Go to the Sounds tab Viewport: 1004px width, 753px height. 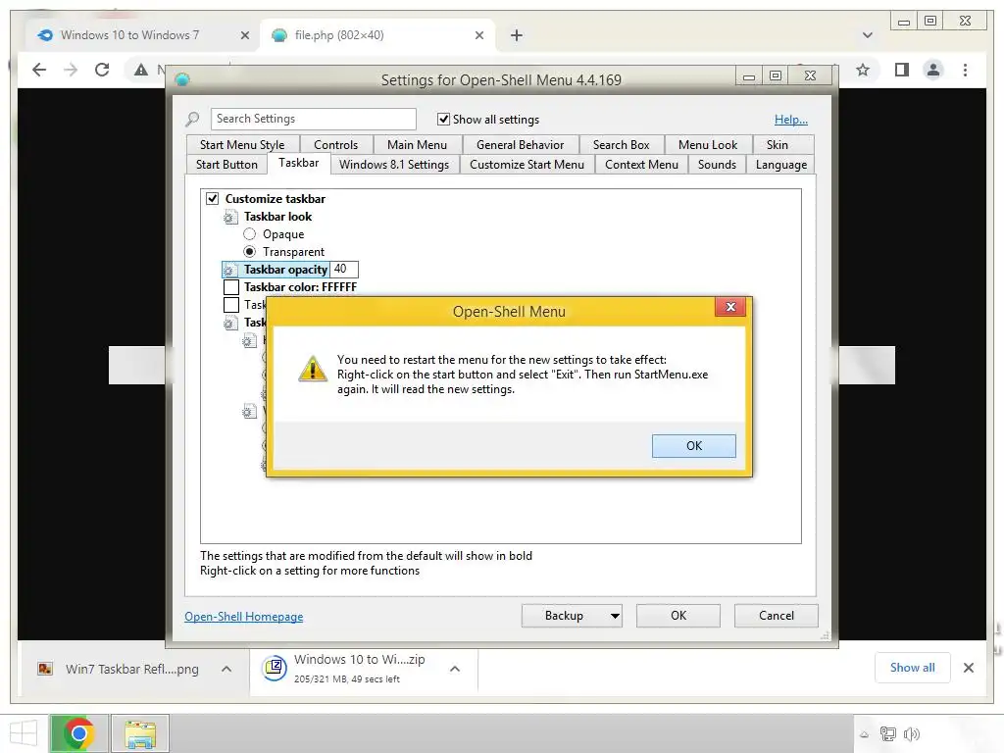coord(717,165)
